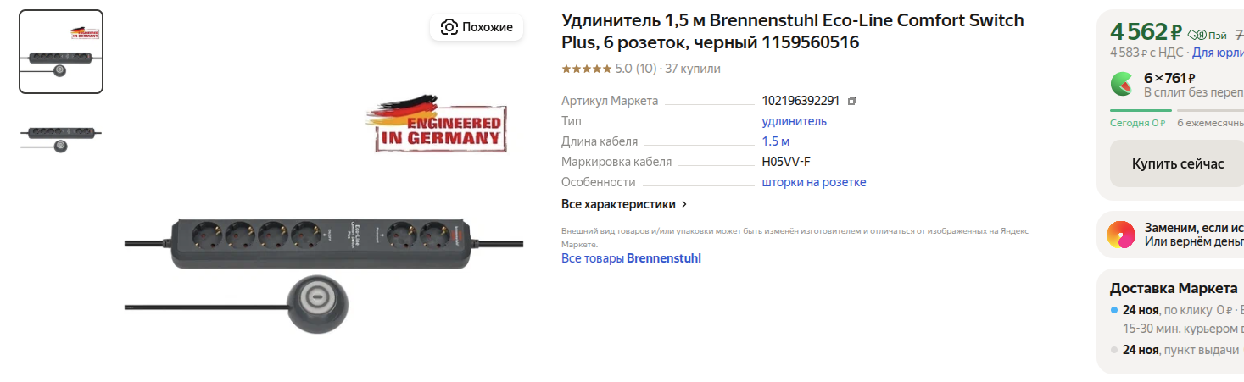Click the star rating 5.0 icons
This screenshot has width=1244, height=382.
pyautogui.click(x=586, y=69)
